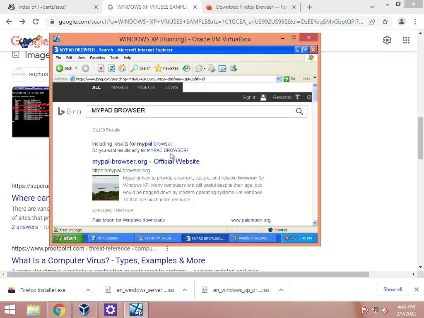Viewport: 424px width, 318px height.
Task: Expand en_windows_xp_pr iso download options chevron
Action: (x=281, y=290)
